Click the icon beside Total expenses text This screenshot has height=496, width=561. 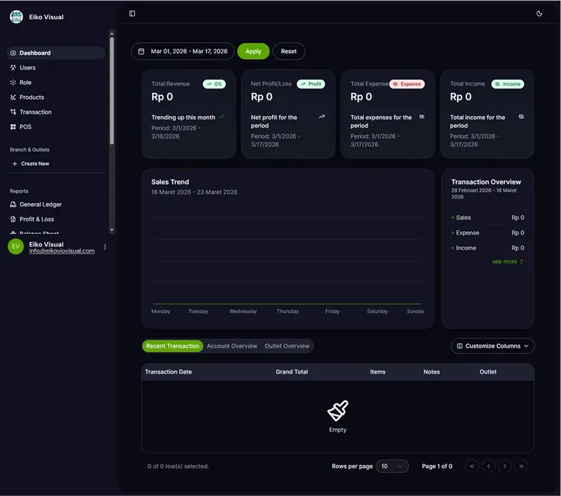pyautogui.click(x=421, y=117)
